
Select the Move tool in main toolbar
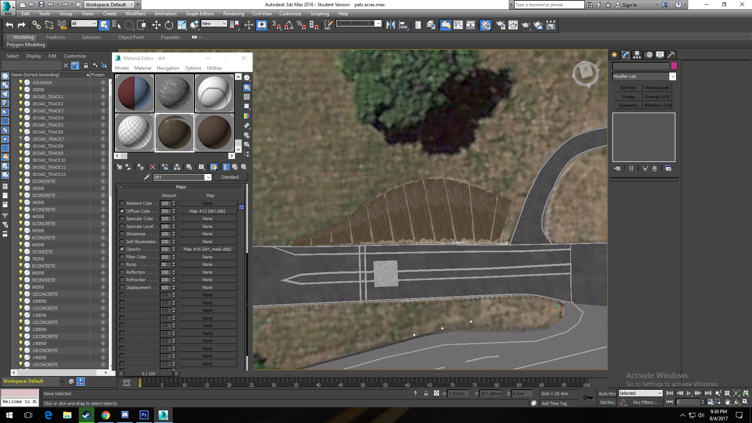[156, 25]
